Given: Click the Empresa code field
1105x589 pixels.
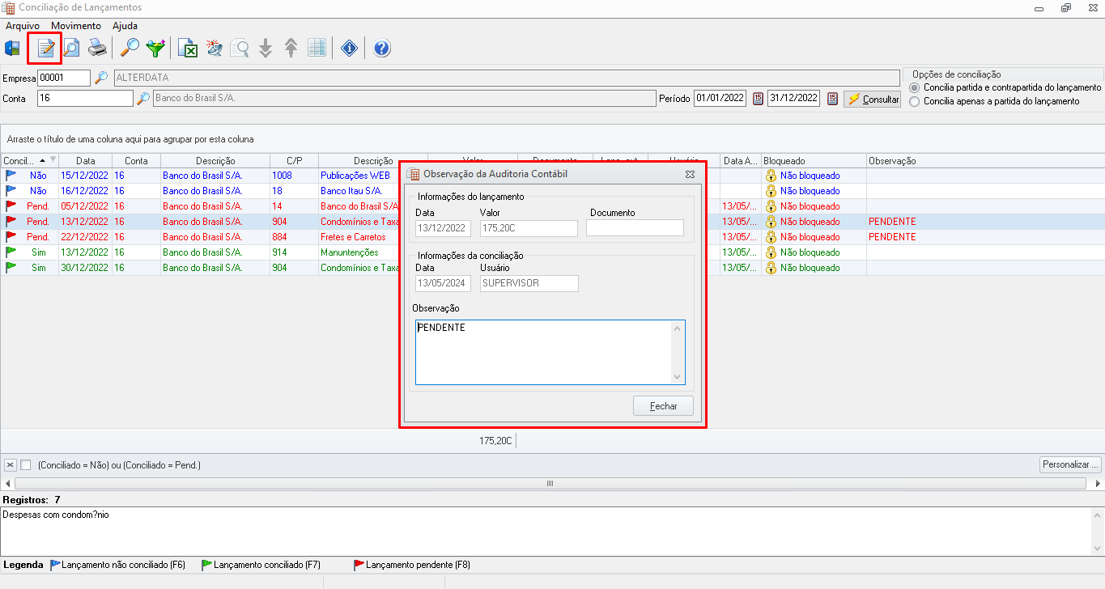Looking at the screenshot, I should [64, 78].
